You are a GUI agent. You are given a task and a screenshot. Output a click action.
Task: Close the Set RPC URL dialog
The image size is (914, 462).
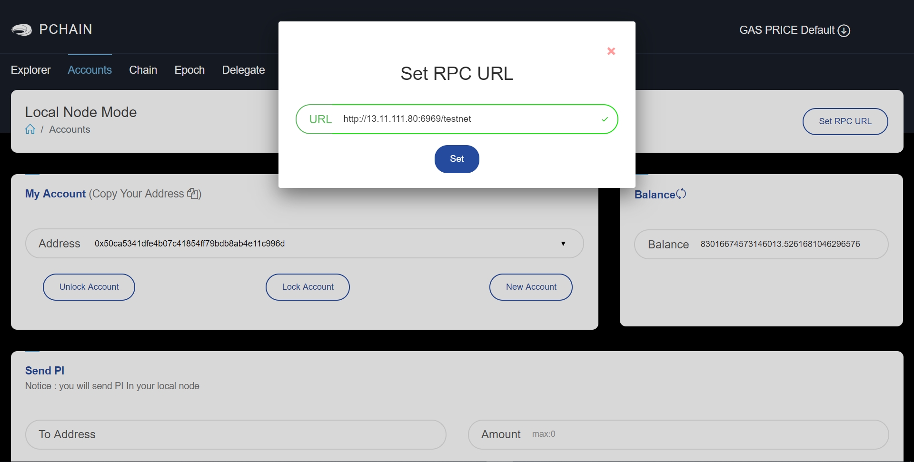pyautogui.click(x=611, y=51)
